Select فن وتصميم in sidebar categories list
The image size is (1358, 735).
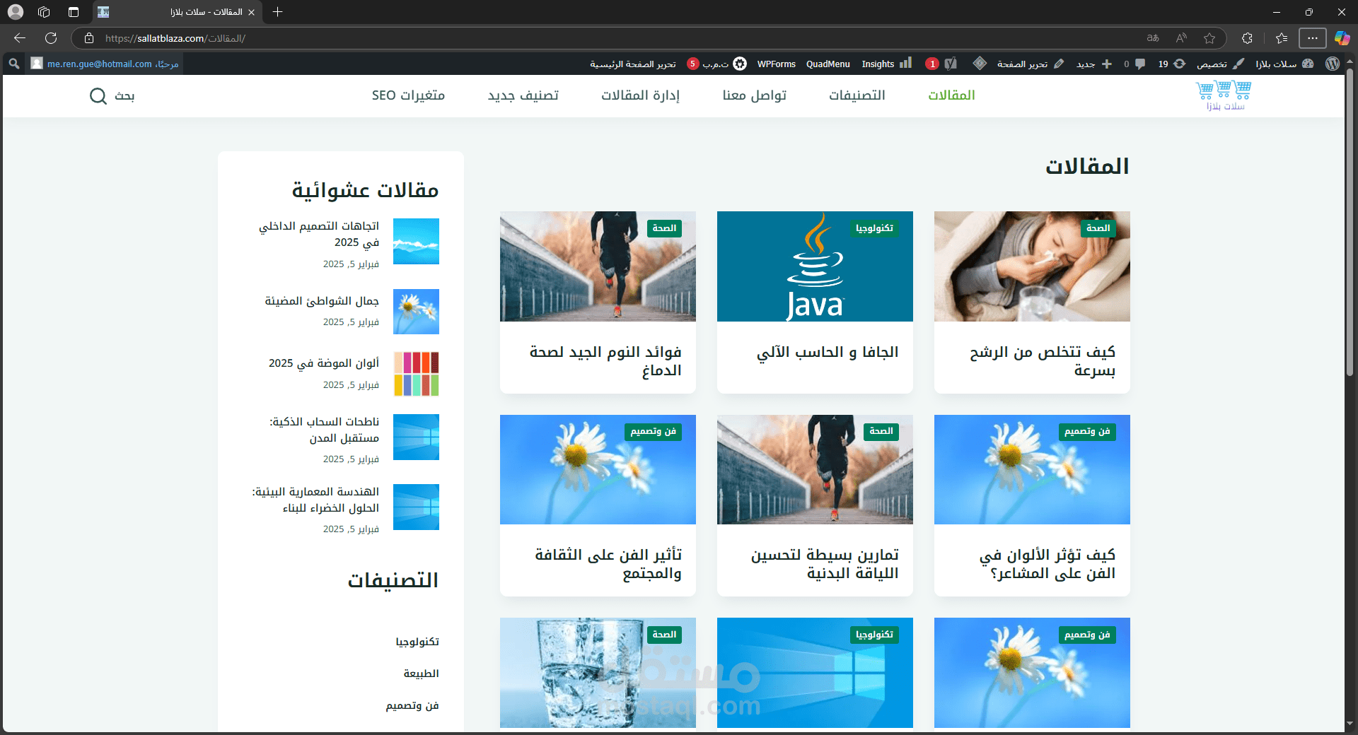pyautogui.click(x=412, y=705)
